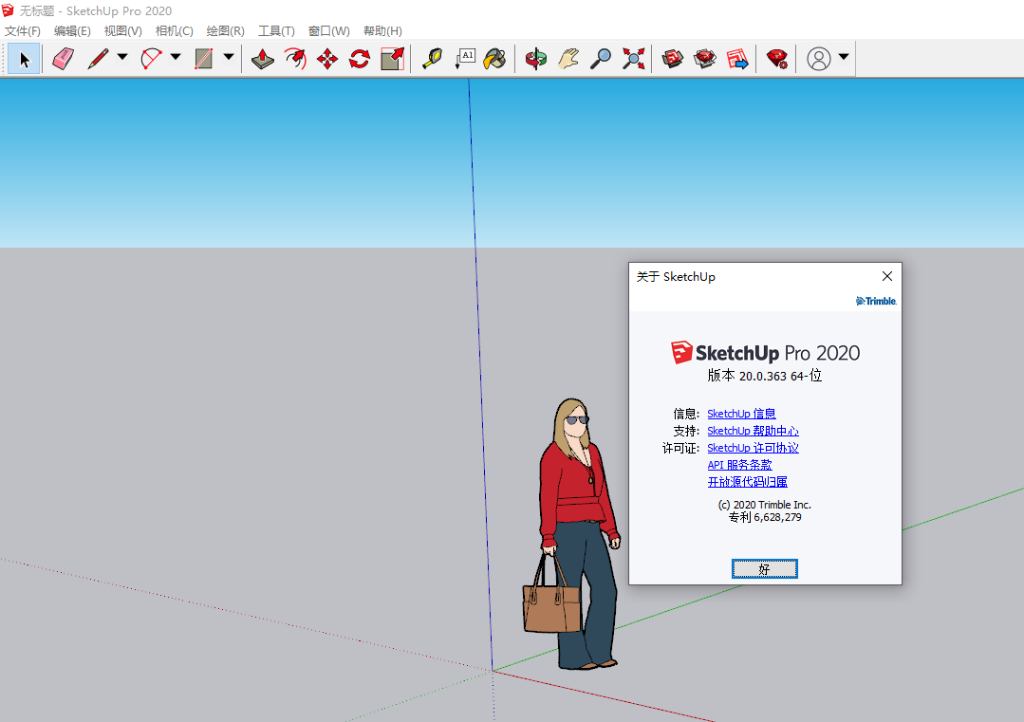Close the 关于 SketchUp dialog
This screenshot has width=1024, height=722.
click(x=886, y=276)
